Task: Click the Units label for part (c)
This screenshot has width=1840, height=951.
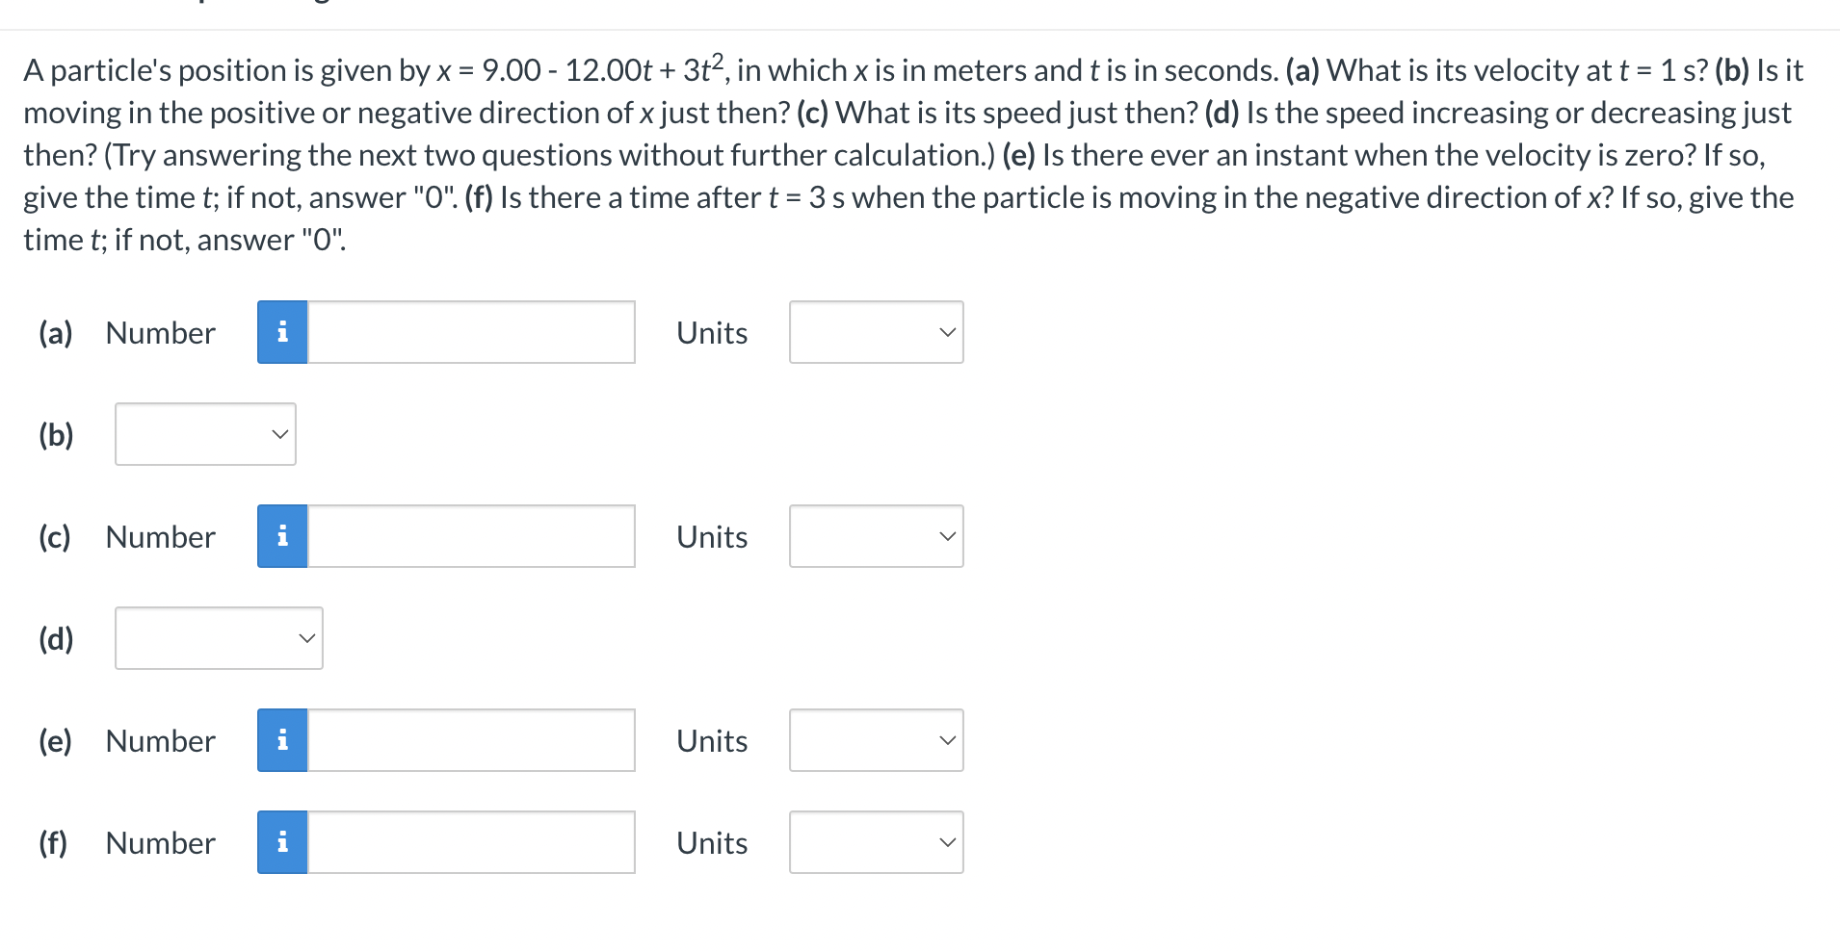Action: pos(711,536)
